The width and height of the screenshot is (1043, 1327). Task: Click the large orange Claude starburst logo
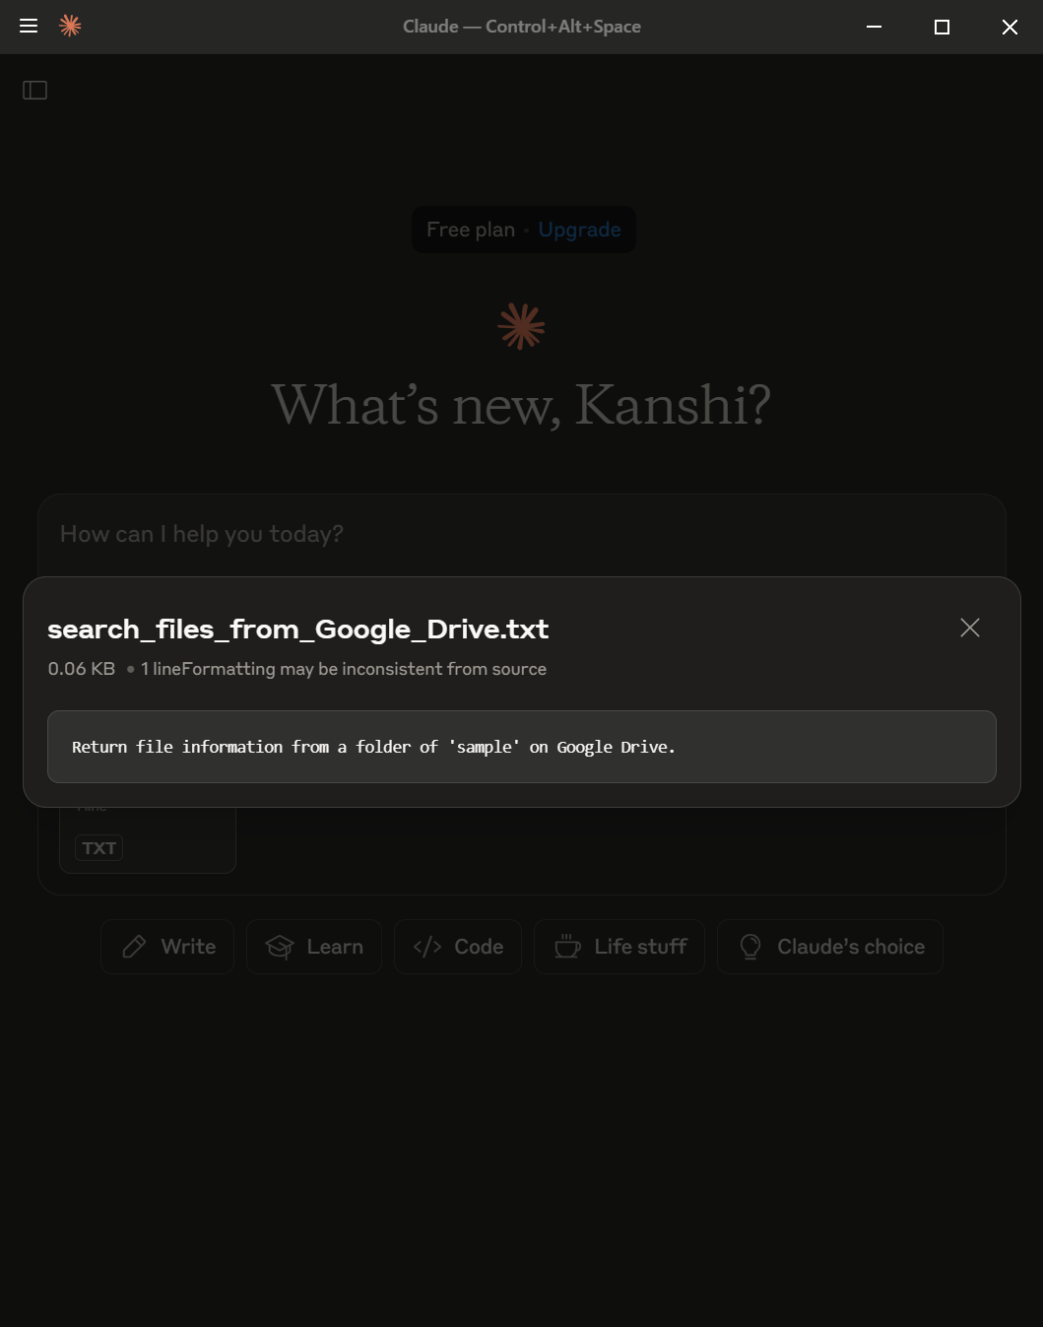click(522, 326)
